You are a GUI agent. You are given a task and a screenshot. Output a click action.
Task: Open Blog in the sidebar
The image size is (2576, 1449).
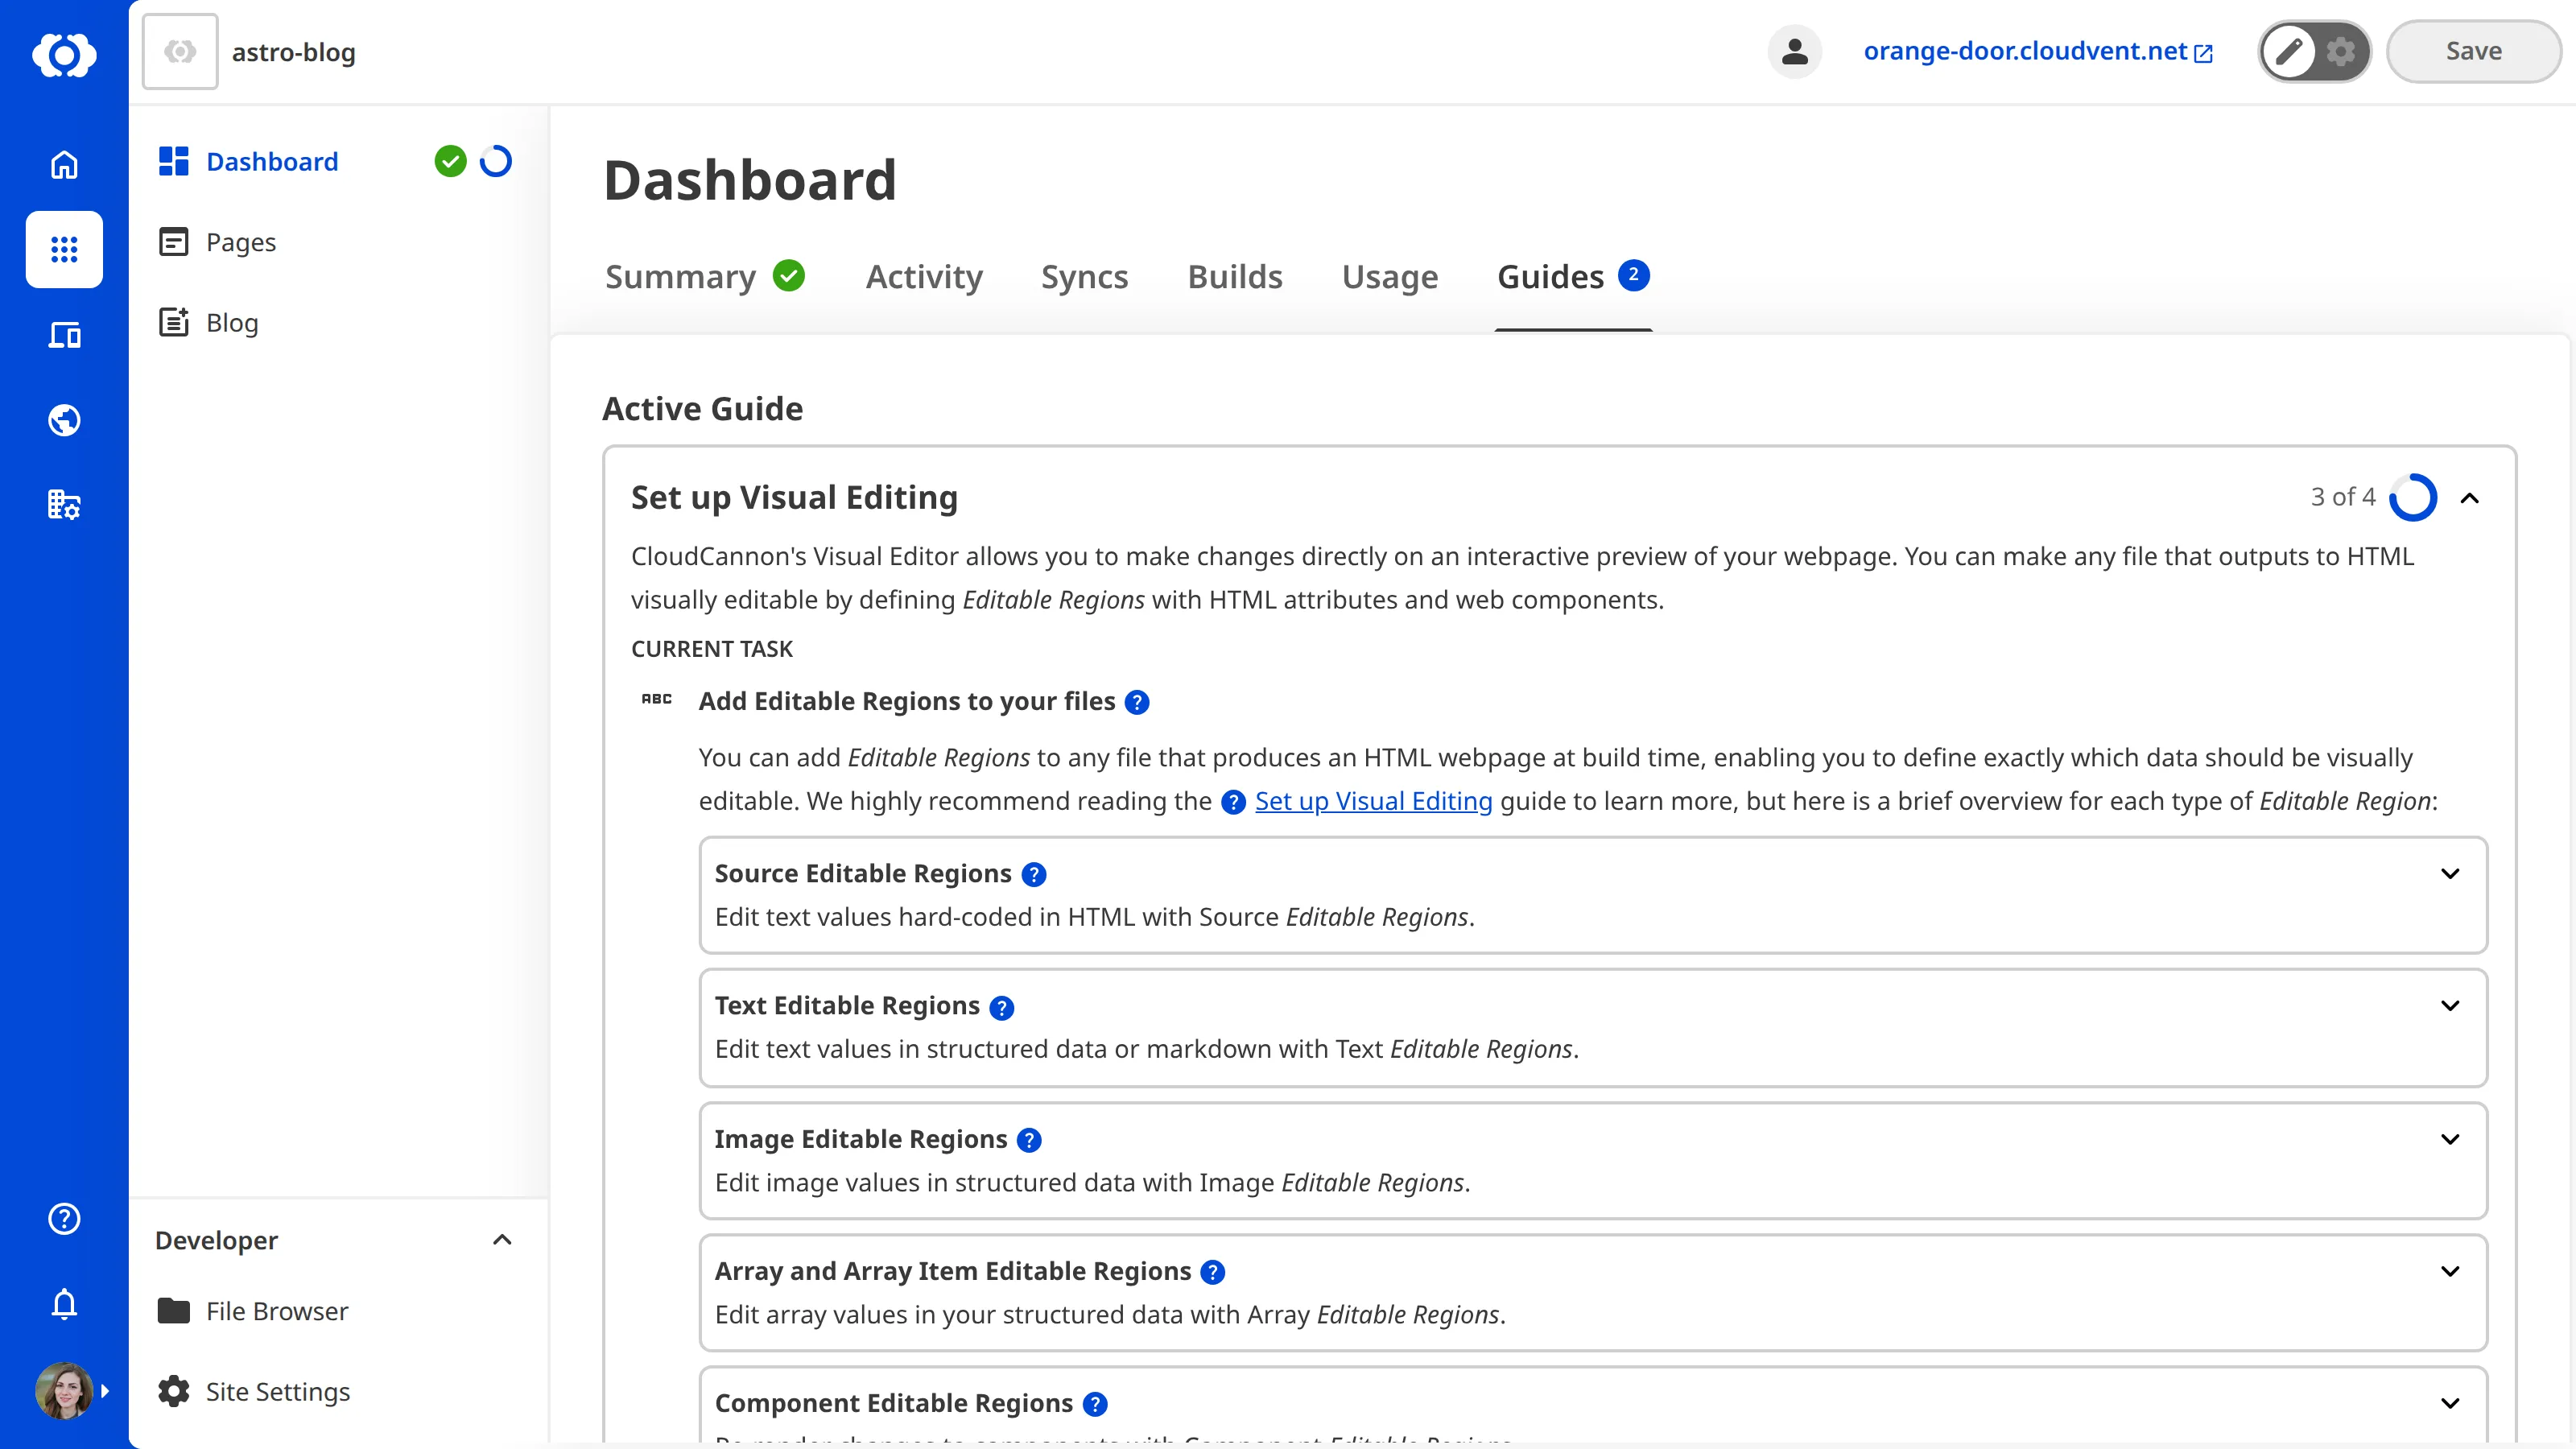(232, 323)
